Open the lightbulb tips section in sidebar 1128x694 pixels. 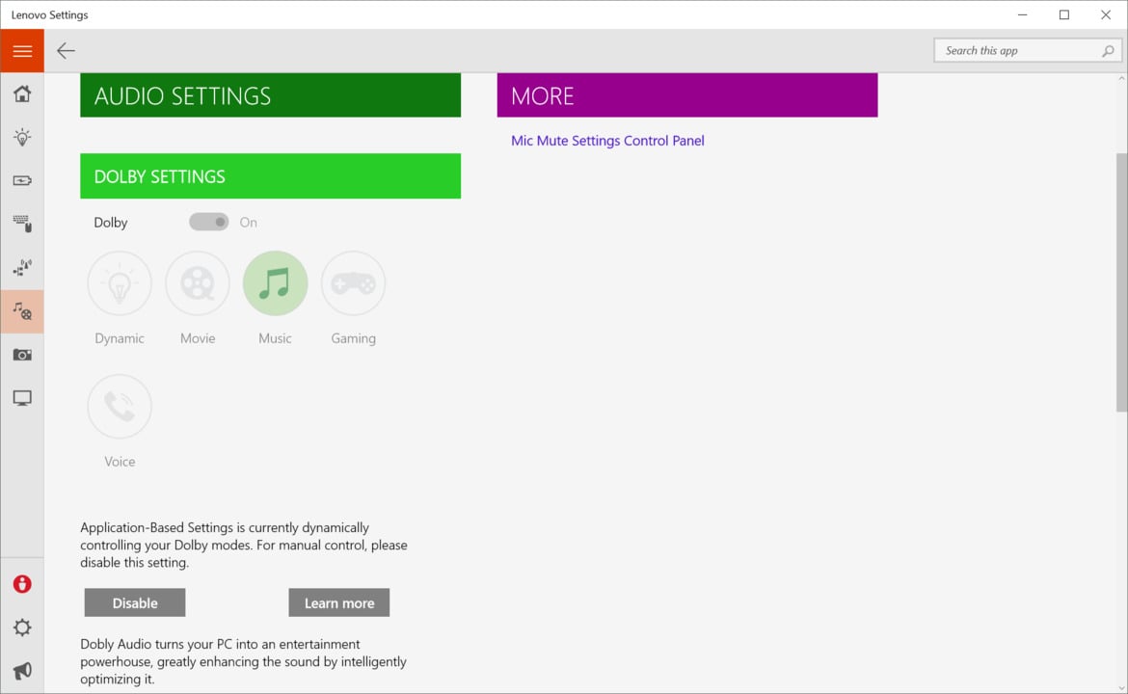(22, 138)
